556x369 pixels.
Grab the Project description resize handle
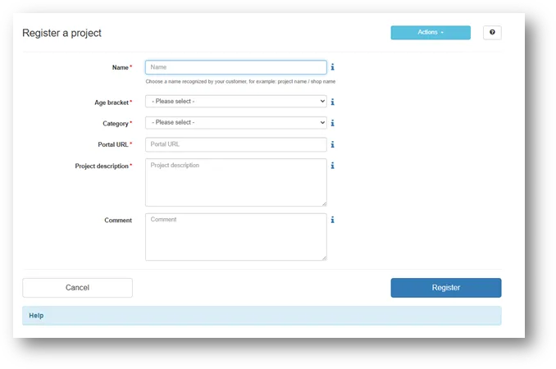324,204
